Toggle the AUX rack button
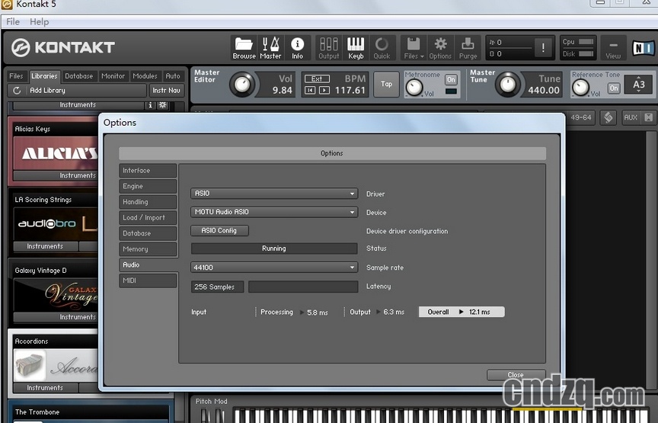The image size is (658, 423). (631, 117)
